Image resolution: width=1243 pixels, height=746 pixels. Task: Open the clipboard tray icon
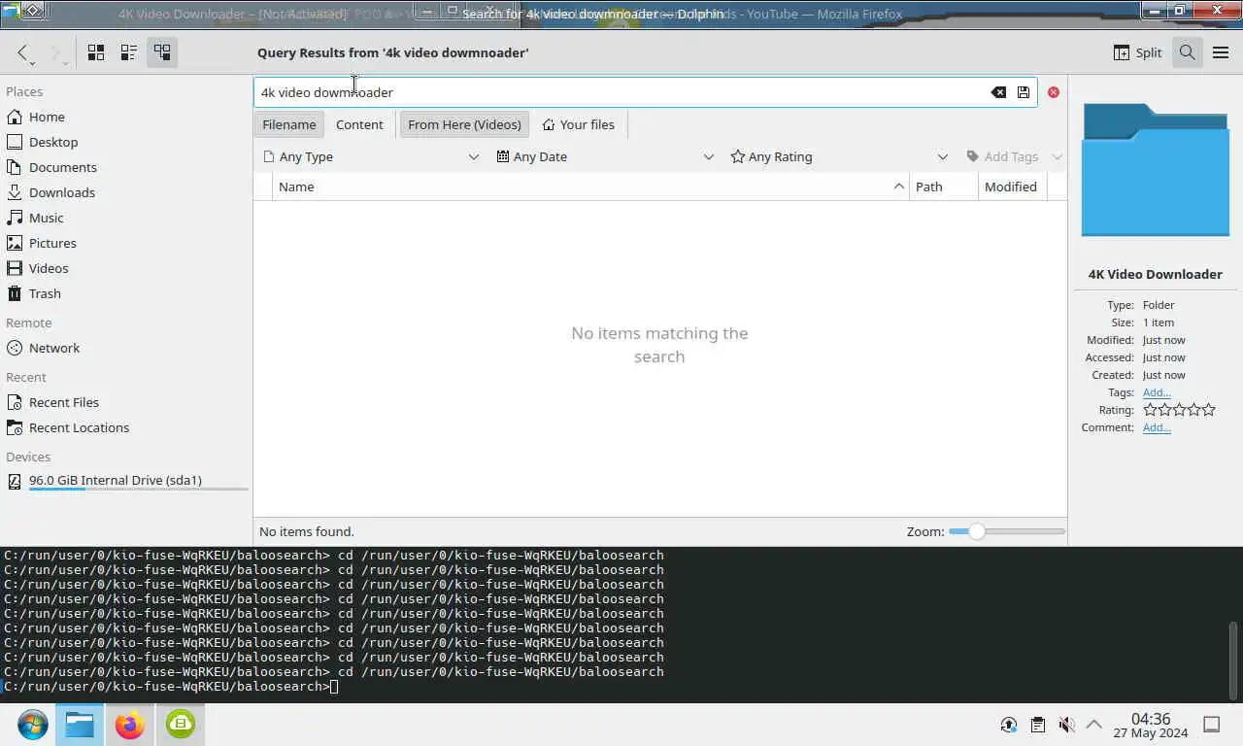point(1038,725)
